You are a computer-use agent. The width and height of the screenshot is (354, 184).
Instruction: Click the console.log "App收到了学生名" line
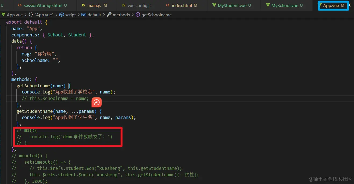79,117
